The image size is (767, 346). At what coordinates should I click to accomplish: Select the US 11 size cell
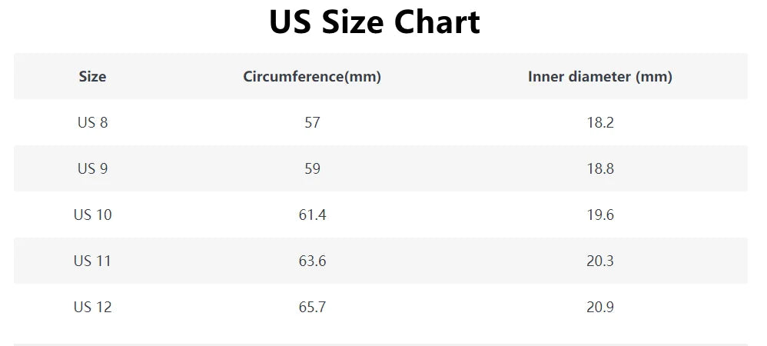point(92,261)
